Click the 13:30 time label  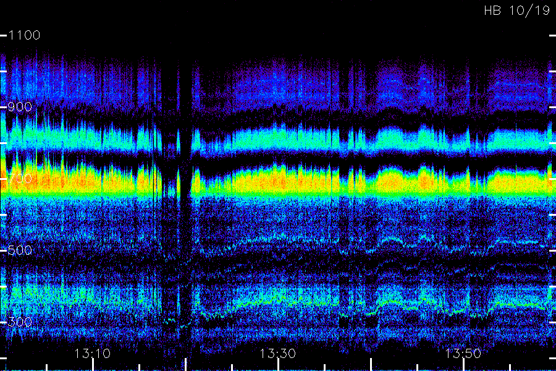coord(277,354)
